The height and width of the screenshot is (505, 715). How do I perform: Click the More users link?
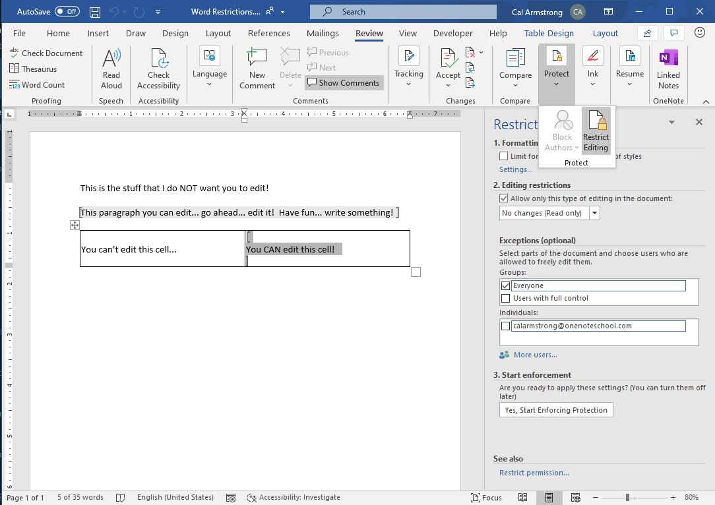coord(535,355)
